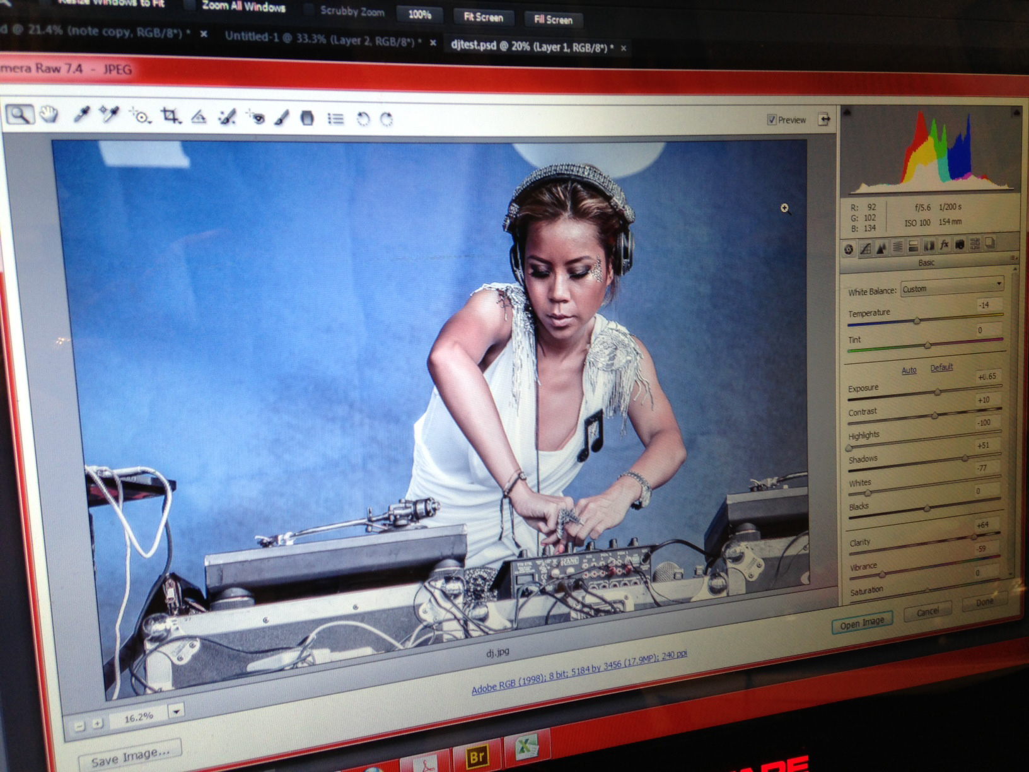
Task: Click the Fill Screen button
Action: point(553,20)
